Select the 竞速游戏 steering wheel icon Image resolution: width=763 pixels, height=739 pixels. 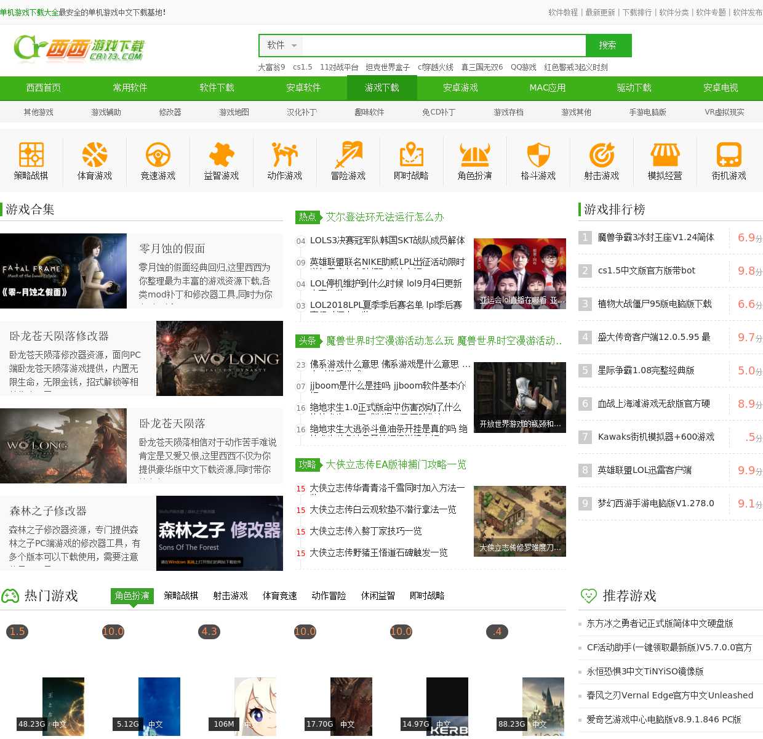click(158, 155)
